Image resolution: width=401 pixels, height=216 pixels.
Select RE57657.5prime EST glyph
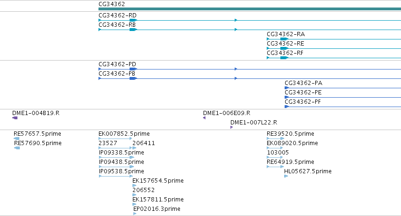tap(16, 139)
